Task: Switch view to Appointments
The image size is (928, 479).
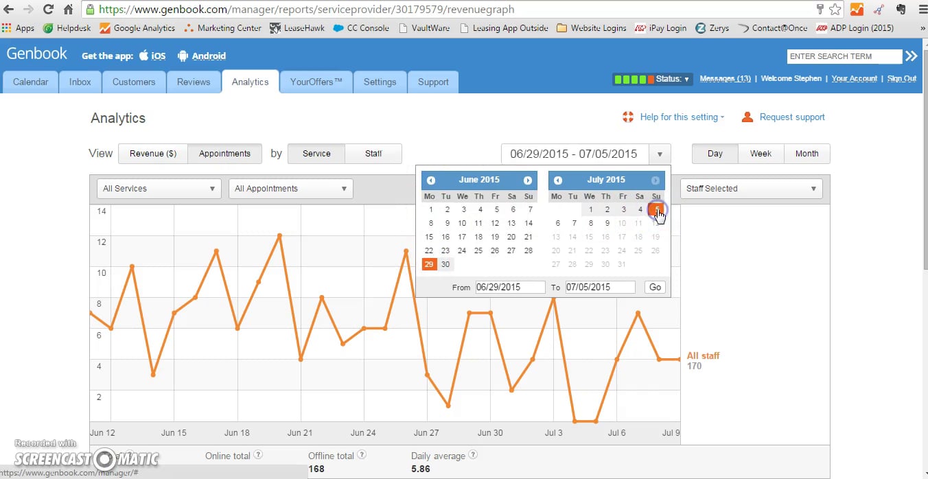Action: click(x=224, y=154)
